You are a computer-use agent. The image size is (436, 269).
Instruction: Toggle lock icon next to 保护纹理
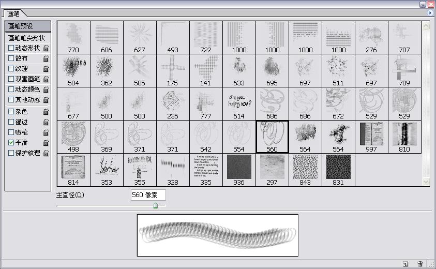point(46,153)
